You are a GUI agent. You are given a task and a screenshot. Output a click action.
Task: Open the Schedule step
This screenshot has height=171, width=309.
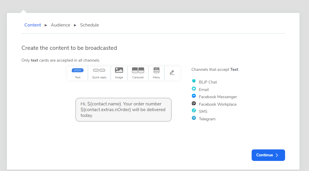(89, 25)
